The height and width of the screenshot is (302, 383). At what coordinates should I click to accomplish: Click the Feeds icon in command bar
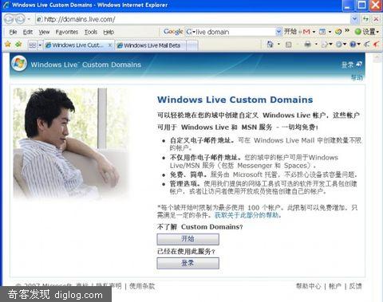click(x=289, y=45)
